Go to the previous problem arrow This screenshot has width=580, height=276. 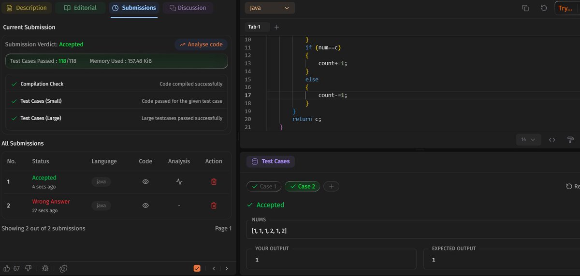tap(214, 268)
